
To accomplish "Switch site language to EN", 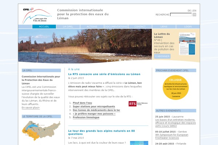I will tap(195, 11).
